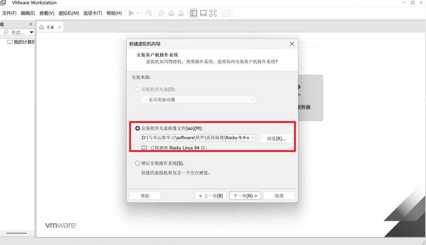Viewport: 426px width, 245px height.
Task: Select 安装程序光盘映像文件(iso) radio button
Action: pyautogui.click(x=137, y=128)
